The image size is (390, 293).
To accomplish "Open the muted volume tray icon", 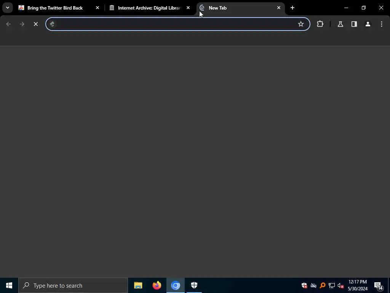I will 341,285.
